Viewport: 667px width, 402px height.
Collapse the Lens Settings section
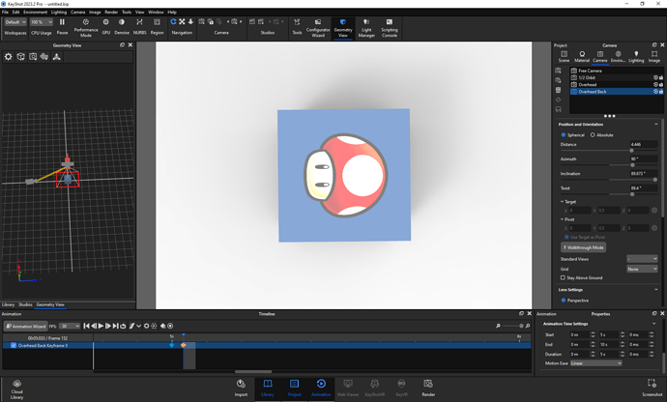pos(655,290)
